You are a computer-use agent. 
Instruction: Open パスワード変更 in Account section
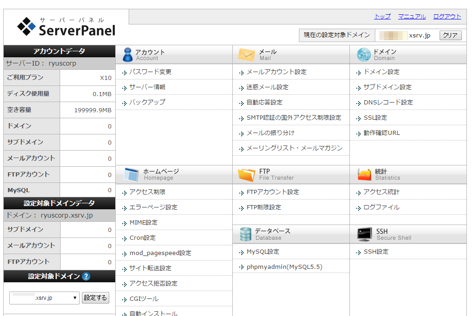150,72
